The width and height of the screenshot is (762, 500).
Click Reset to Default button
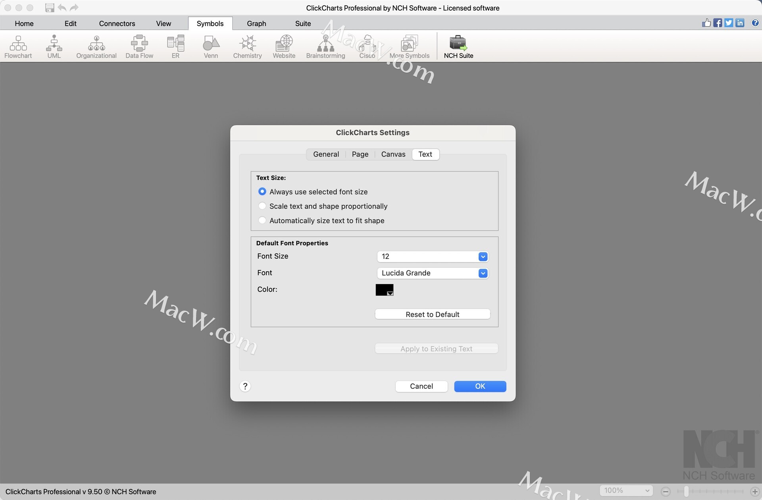(x=433, y=314)
